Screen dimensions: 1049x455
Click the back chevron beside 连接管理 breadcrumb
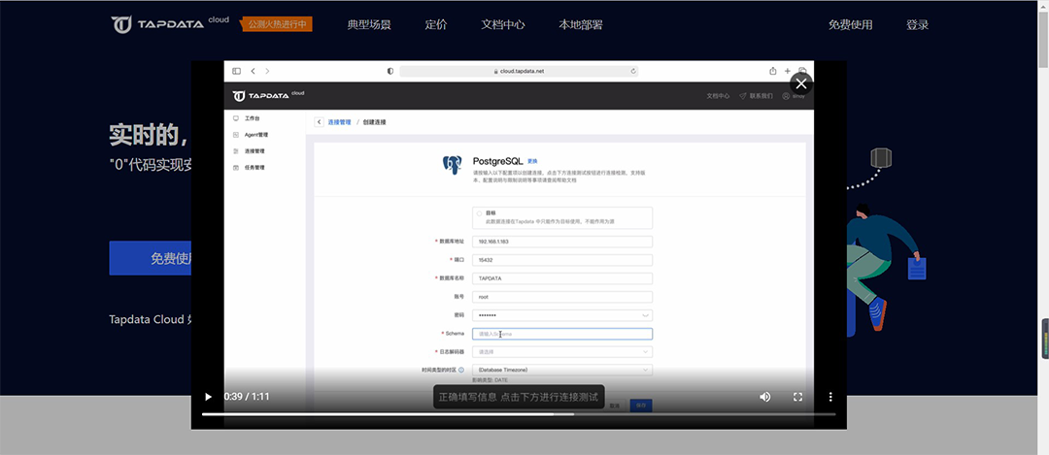click(320, 122)
